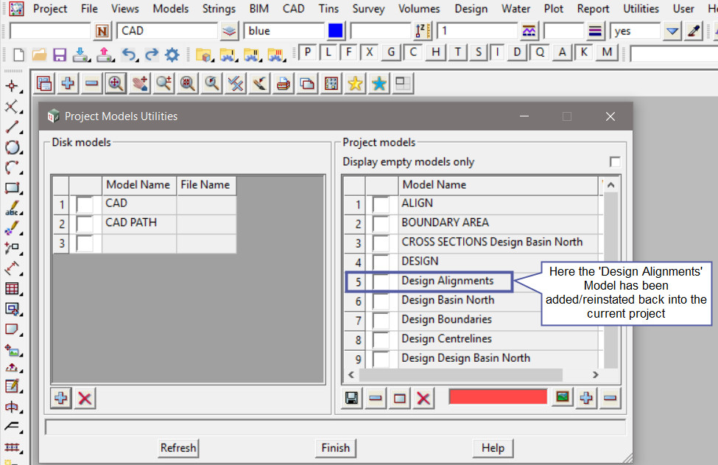Open dropdown arrow beside the yes field
This screenshot has width=718, height=465.
point(672,31)
